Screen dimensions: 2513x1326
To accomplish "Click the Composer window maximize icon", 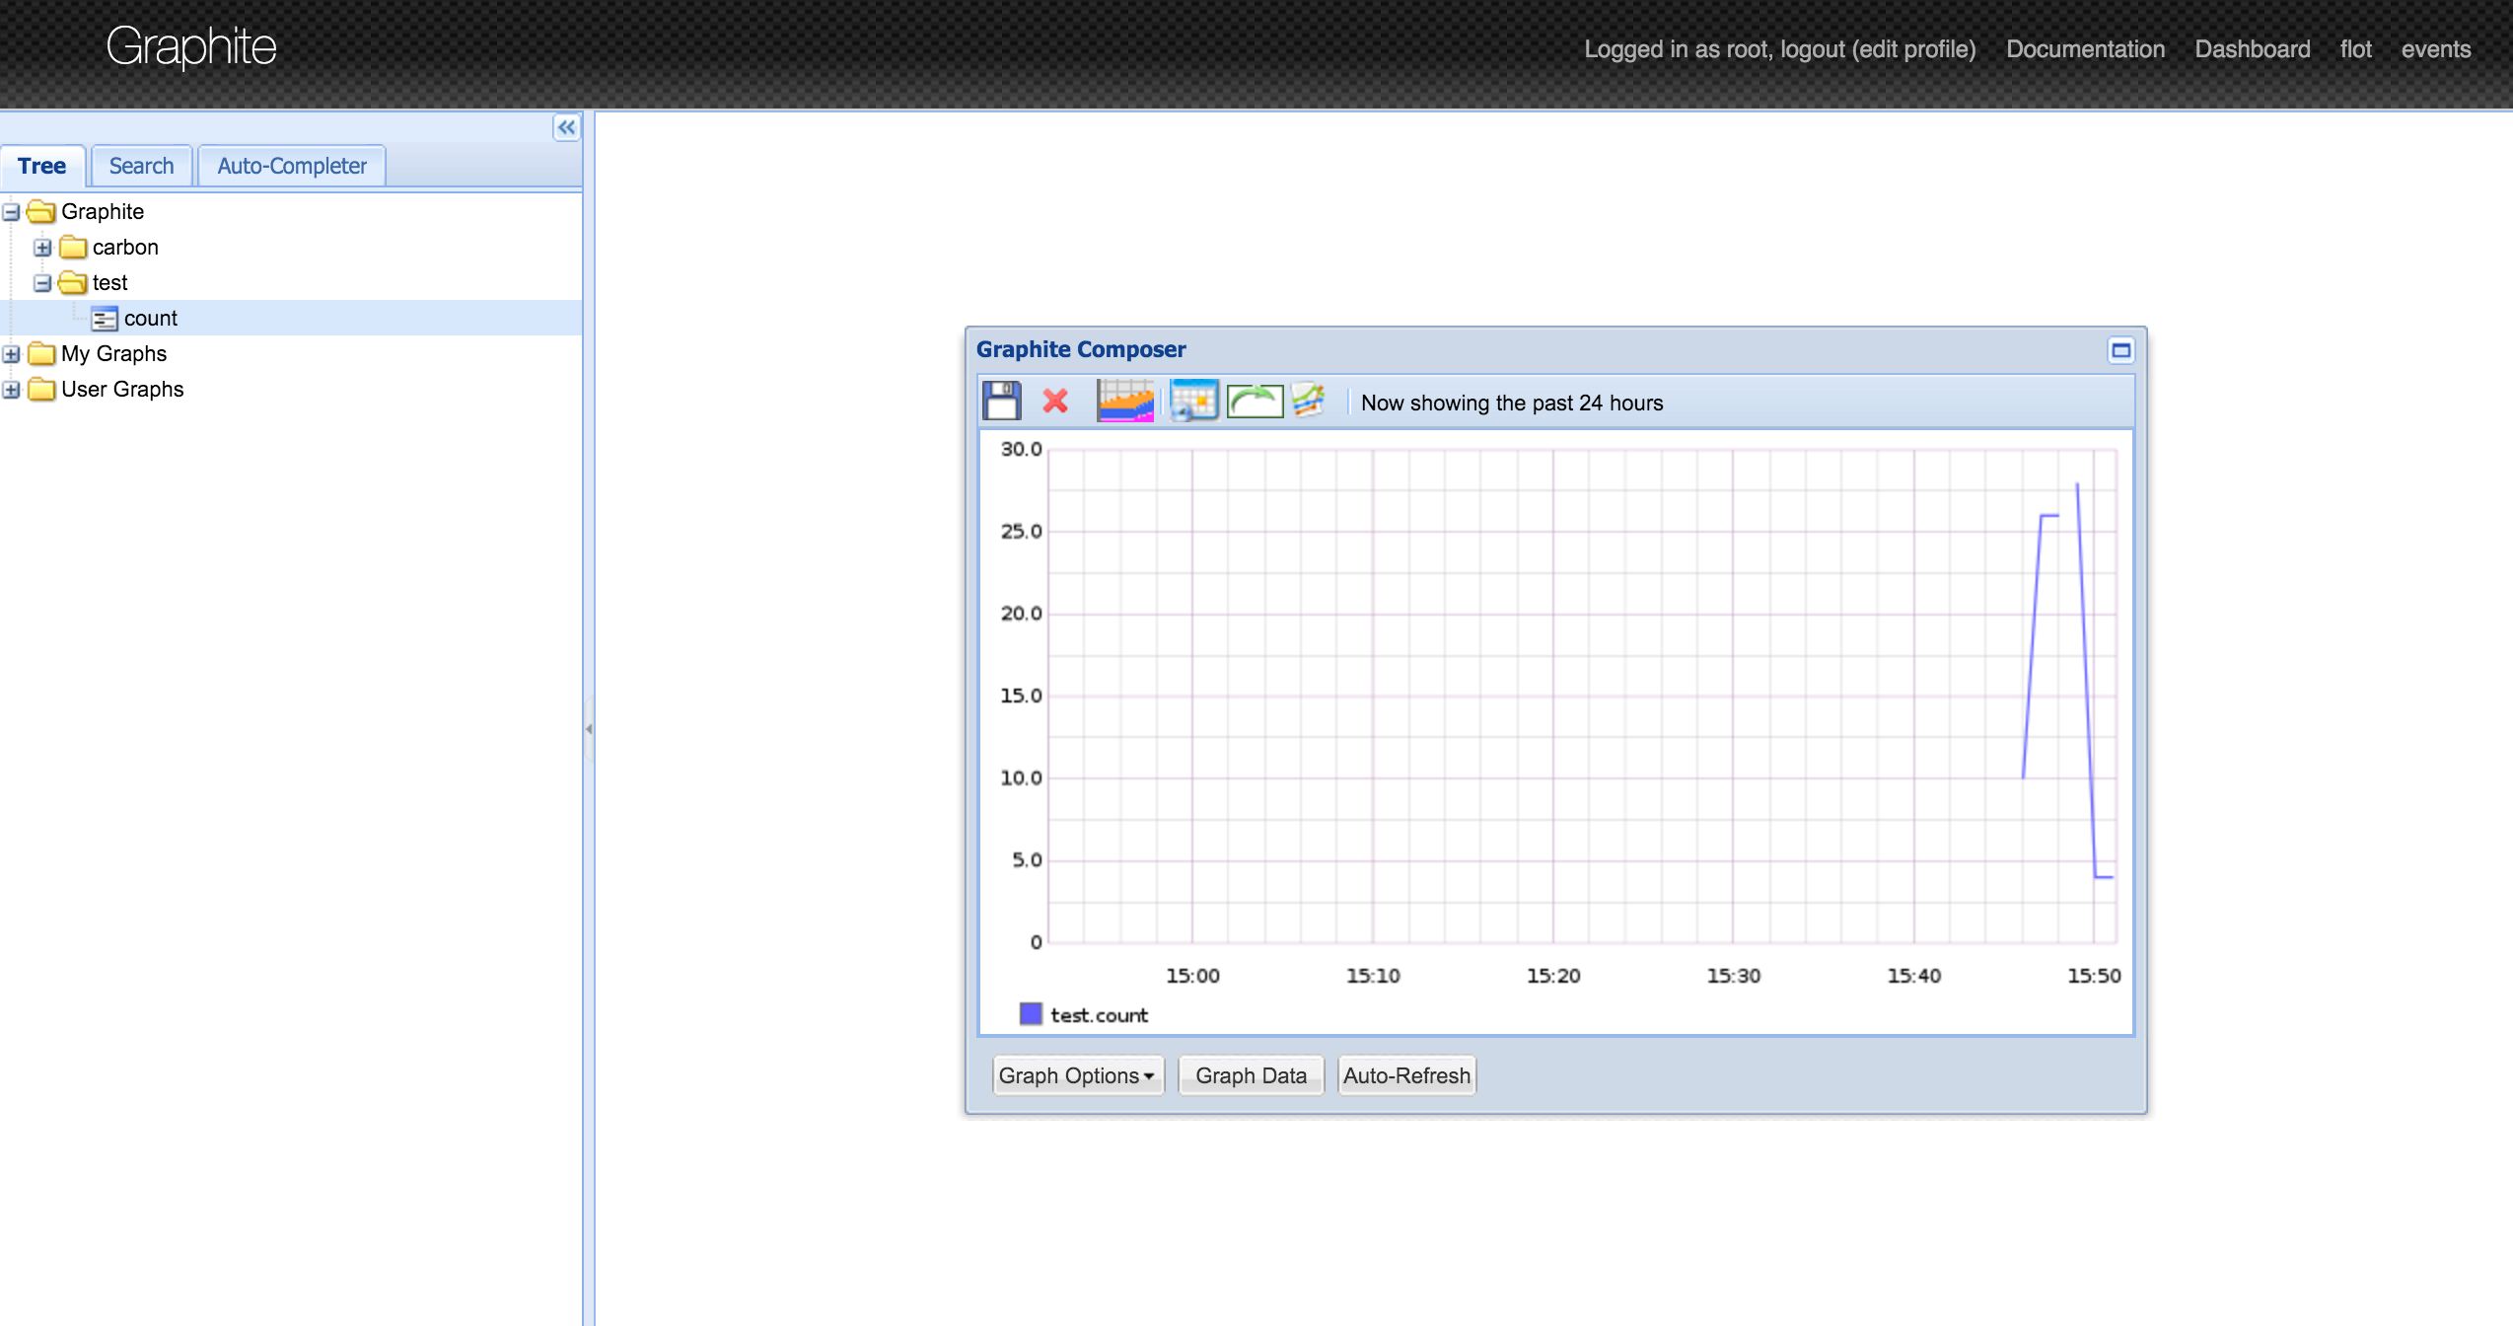I will [2120, 350].
